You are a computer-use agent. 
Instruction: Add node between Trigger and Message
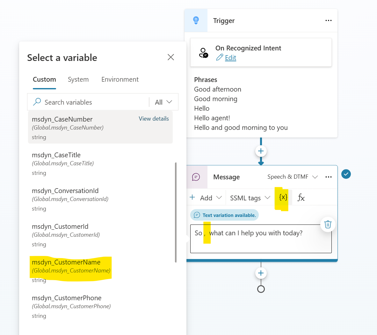tap(261, 151)
